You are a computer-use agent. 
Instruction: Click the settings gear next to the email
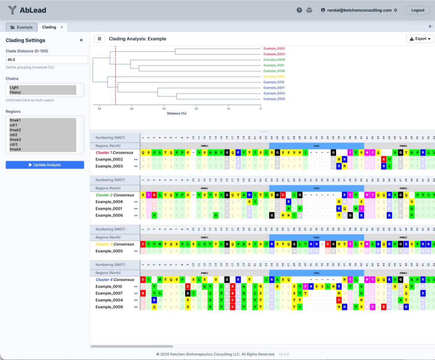395,10
